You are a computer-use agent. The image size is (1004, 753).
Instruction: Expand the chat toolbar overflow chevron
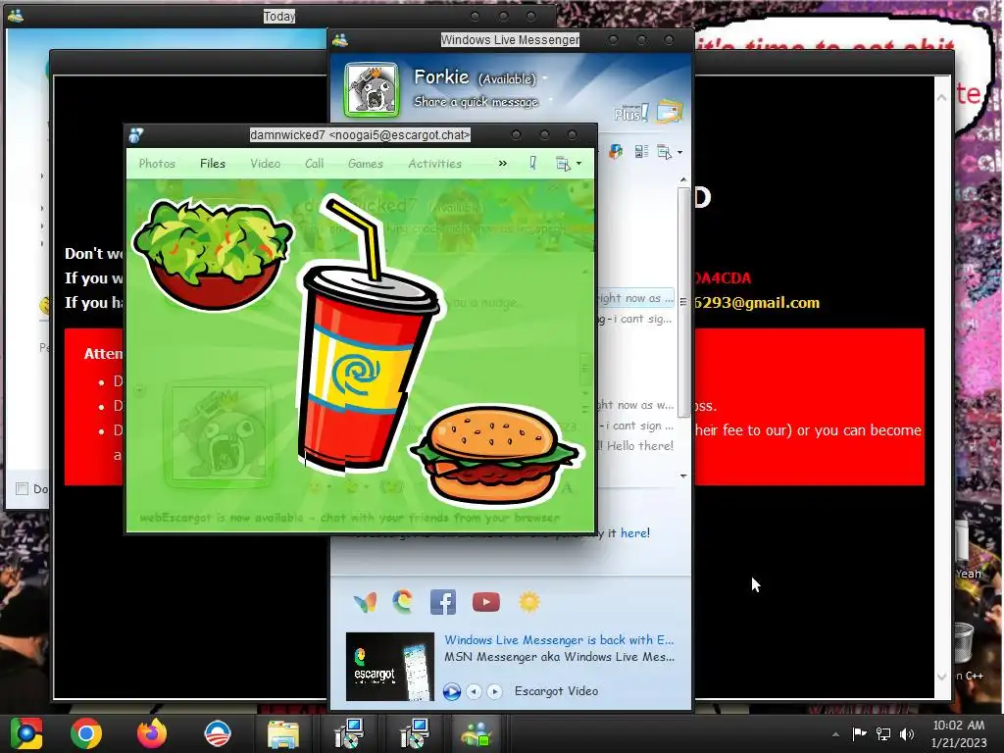pyautogui.click(x=503, y=164)
